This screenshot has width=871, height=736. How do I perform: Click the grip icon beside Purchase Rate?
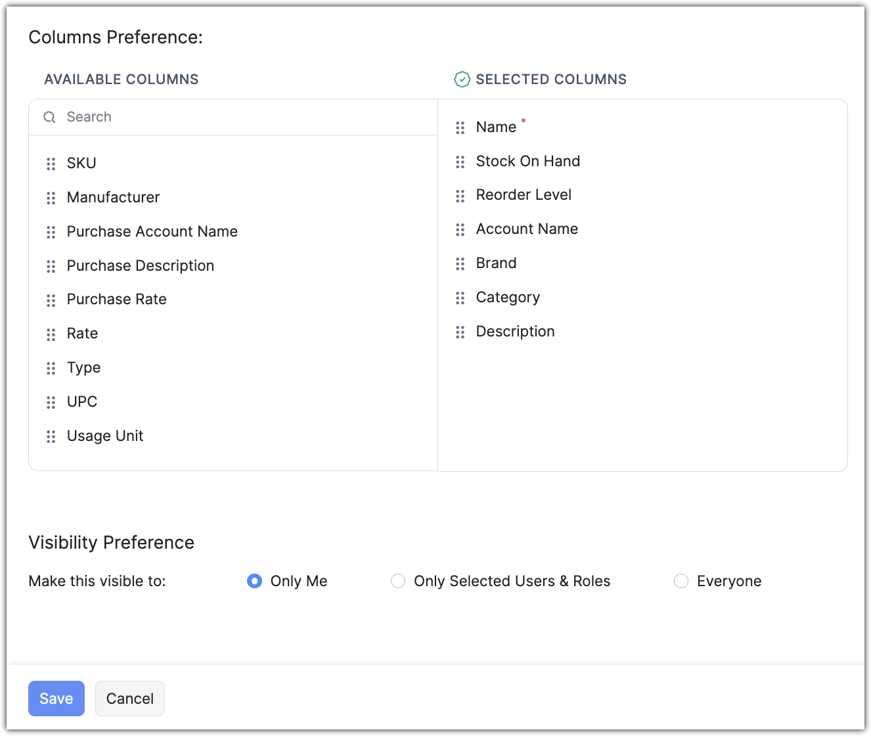click(x=51, y=300)
